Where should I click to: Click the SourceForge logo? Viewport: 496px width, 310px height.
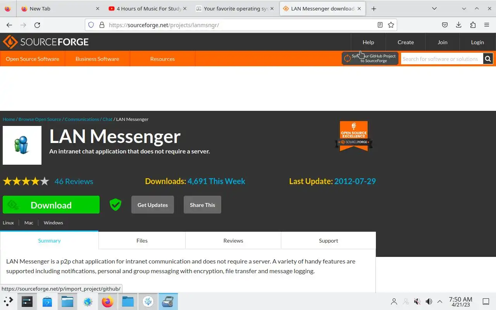point(46,42)
